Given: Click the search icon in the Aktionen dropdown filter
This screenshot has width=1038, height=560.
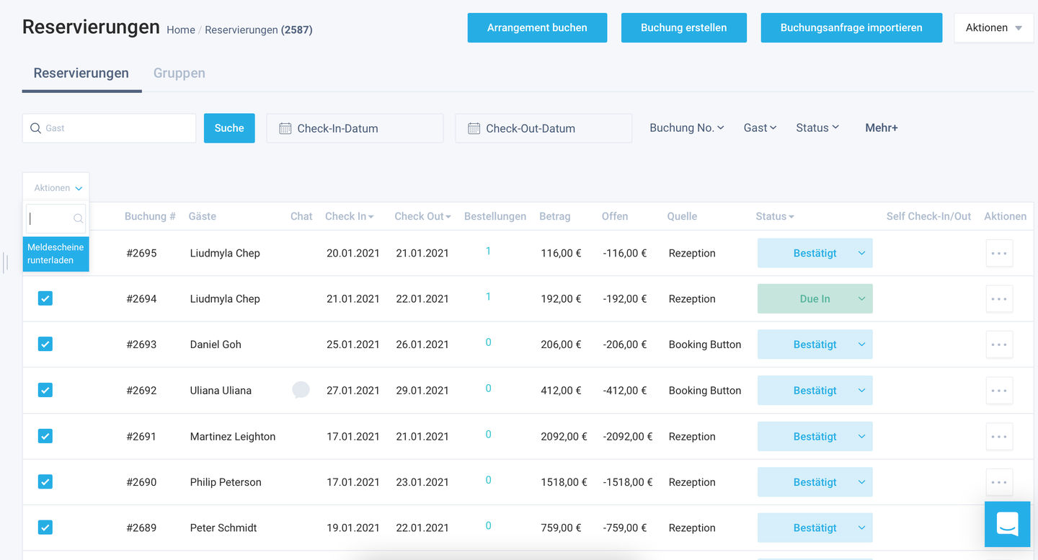Looking at the screenshot, I should tap(78, 218).
